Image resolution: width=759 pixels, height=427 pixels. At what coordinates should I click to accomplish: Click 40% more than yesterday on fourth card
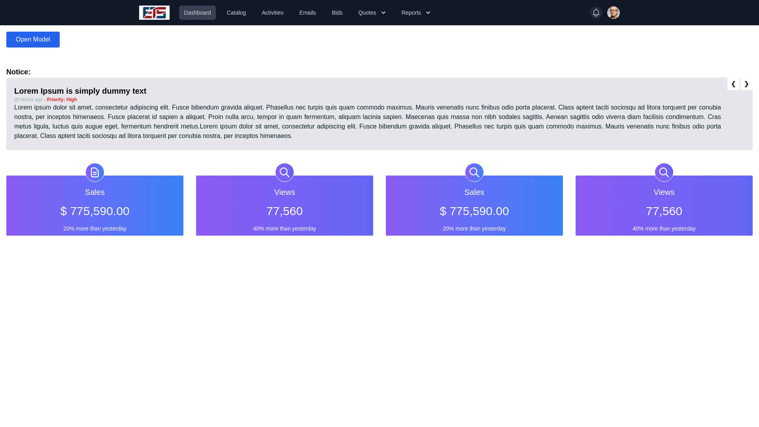664,229
